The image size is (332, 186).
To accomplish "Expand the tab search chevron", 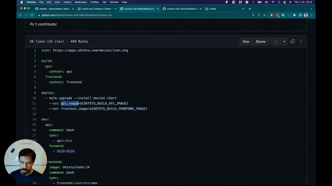I will tap(311, 9).
